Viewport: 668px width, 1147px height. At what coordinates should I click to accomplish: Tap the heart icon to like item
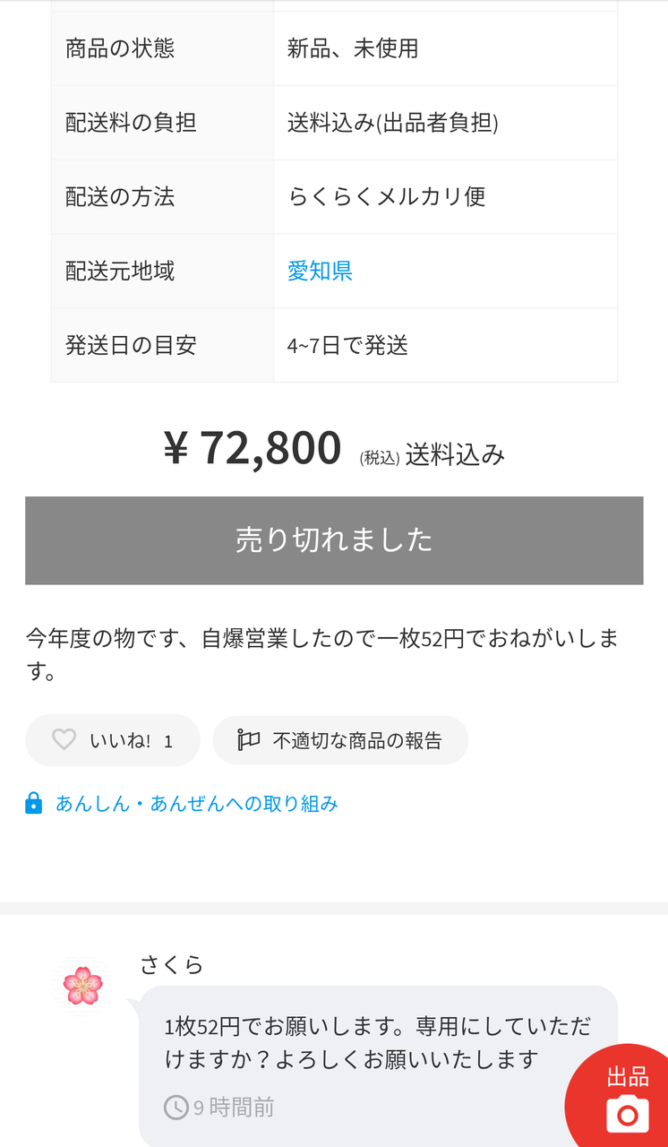tap(64, 740)
